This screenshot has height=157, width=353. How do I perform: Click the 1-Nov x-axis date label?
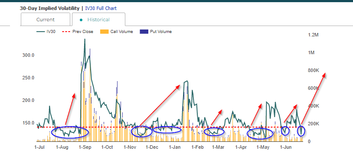(130, 147)
